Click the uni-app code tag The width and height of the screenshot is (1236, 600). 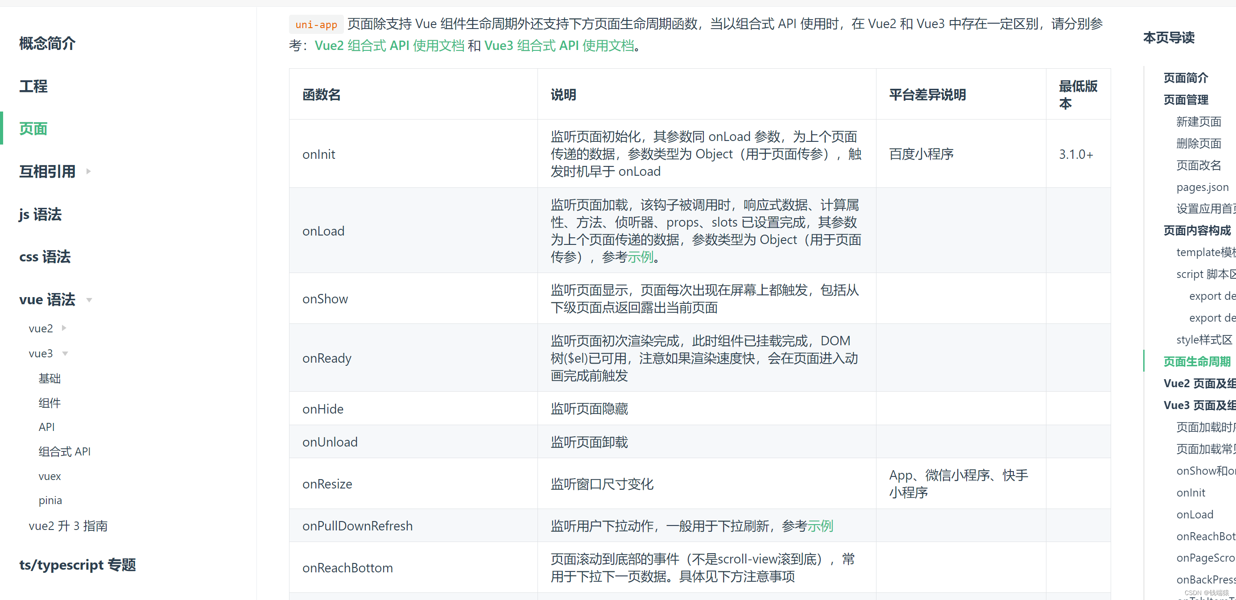click(x=316, y=25)
